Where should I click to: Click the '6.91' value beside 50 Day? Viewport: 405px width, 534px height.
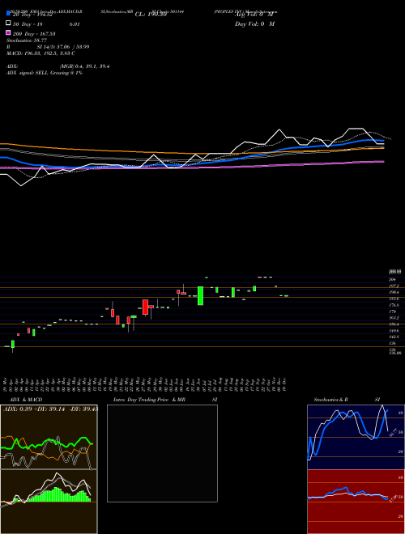(75, 24)
